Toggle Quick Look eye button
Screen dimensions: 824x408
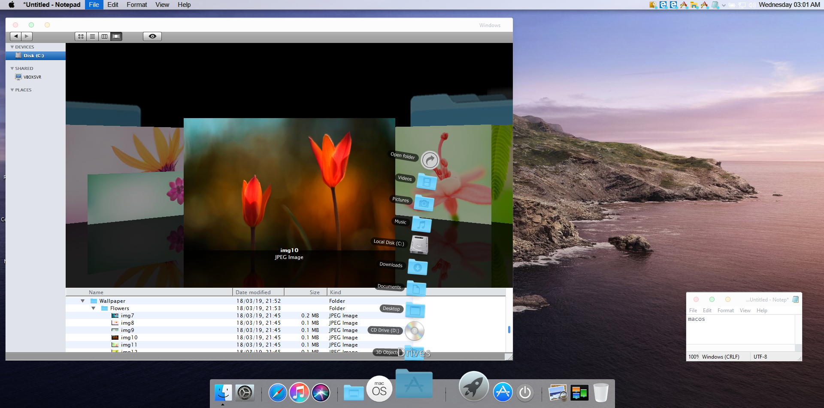pos(152,37)
